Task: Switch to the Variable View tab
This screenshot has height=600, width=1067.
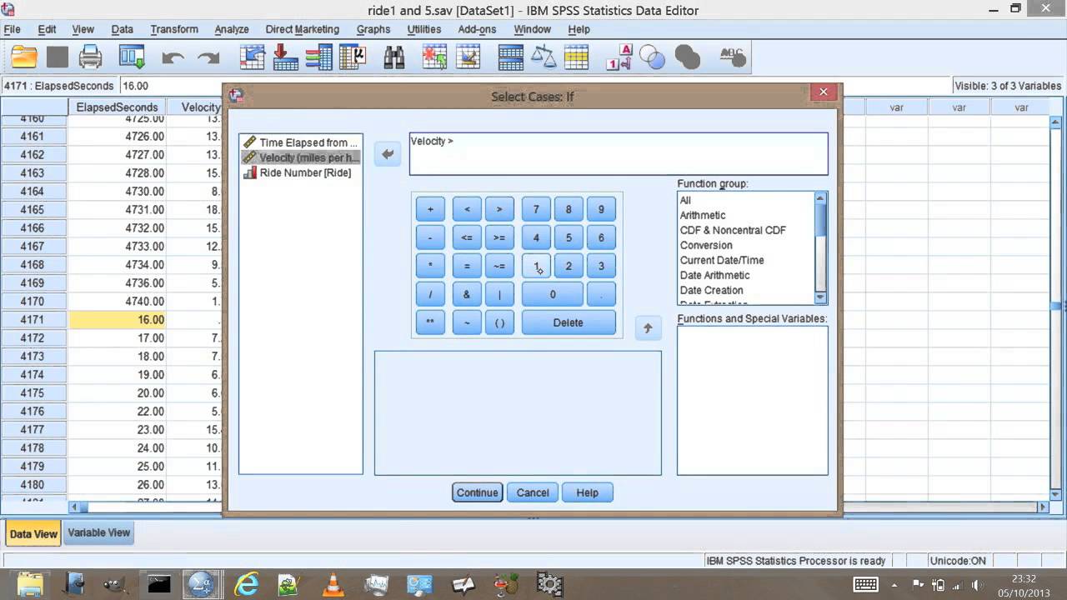Action: (99, 532)
